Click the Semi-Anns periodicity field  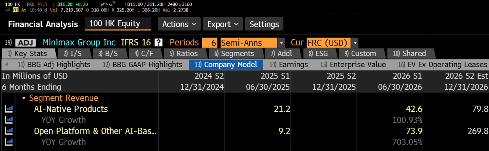tap(248, 43)
